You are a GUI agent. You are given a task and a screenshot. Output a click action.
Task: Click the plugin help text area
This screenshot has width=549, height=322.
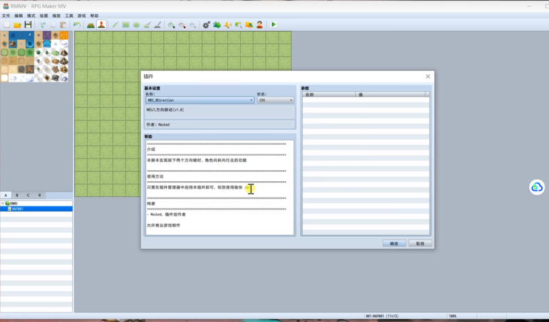(220, 187)
